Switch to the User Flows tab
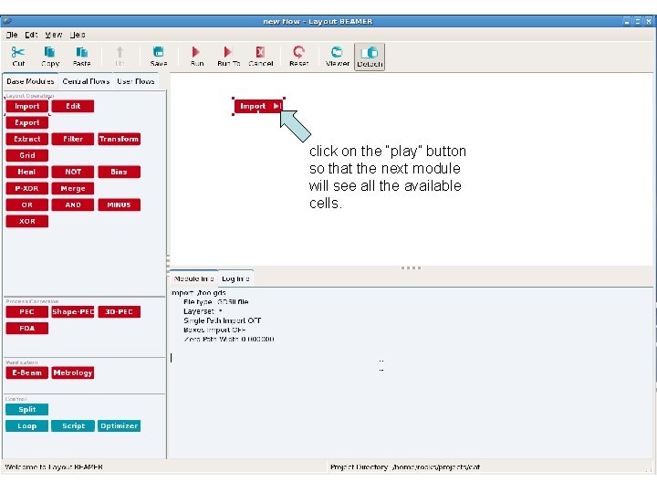The image size is (657, 493). tap(136, 81)
